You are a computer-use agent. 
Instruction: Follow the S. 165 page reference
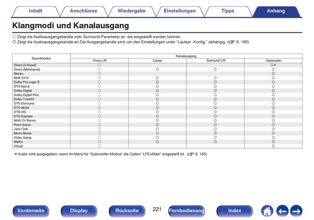click(x=197, y=154)
